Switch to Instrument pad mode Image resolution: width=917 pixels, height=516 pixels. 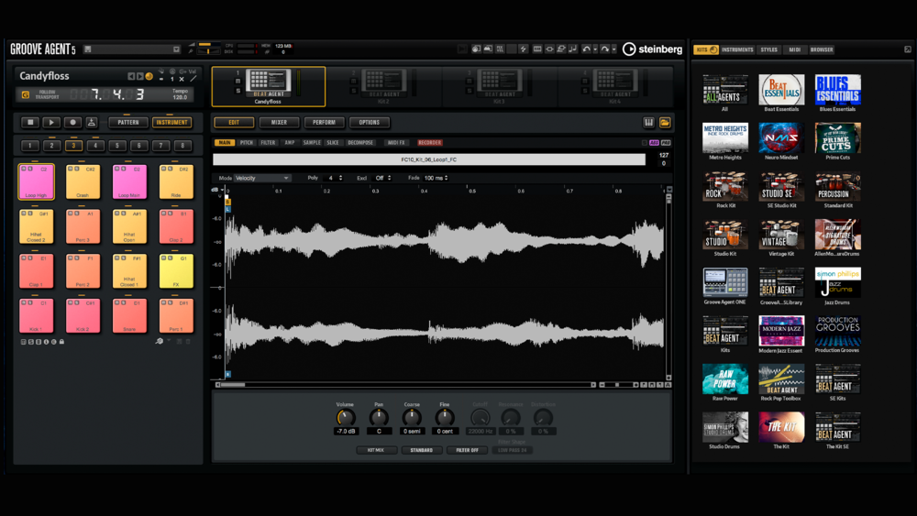pyautogui.click(x=172, y=122)
